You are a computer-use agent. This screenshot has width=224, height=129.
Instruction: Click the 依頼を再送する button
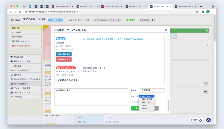64,54
